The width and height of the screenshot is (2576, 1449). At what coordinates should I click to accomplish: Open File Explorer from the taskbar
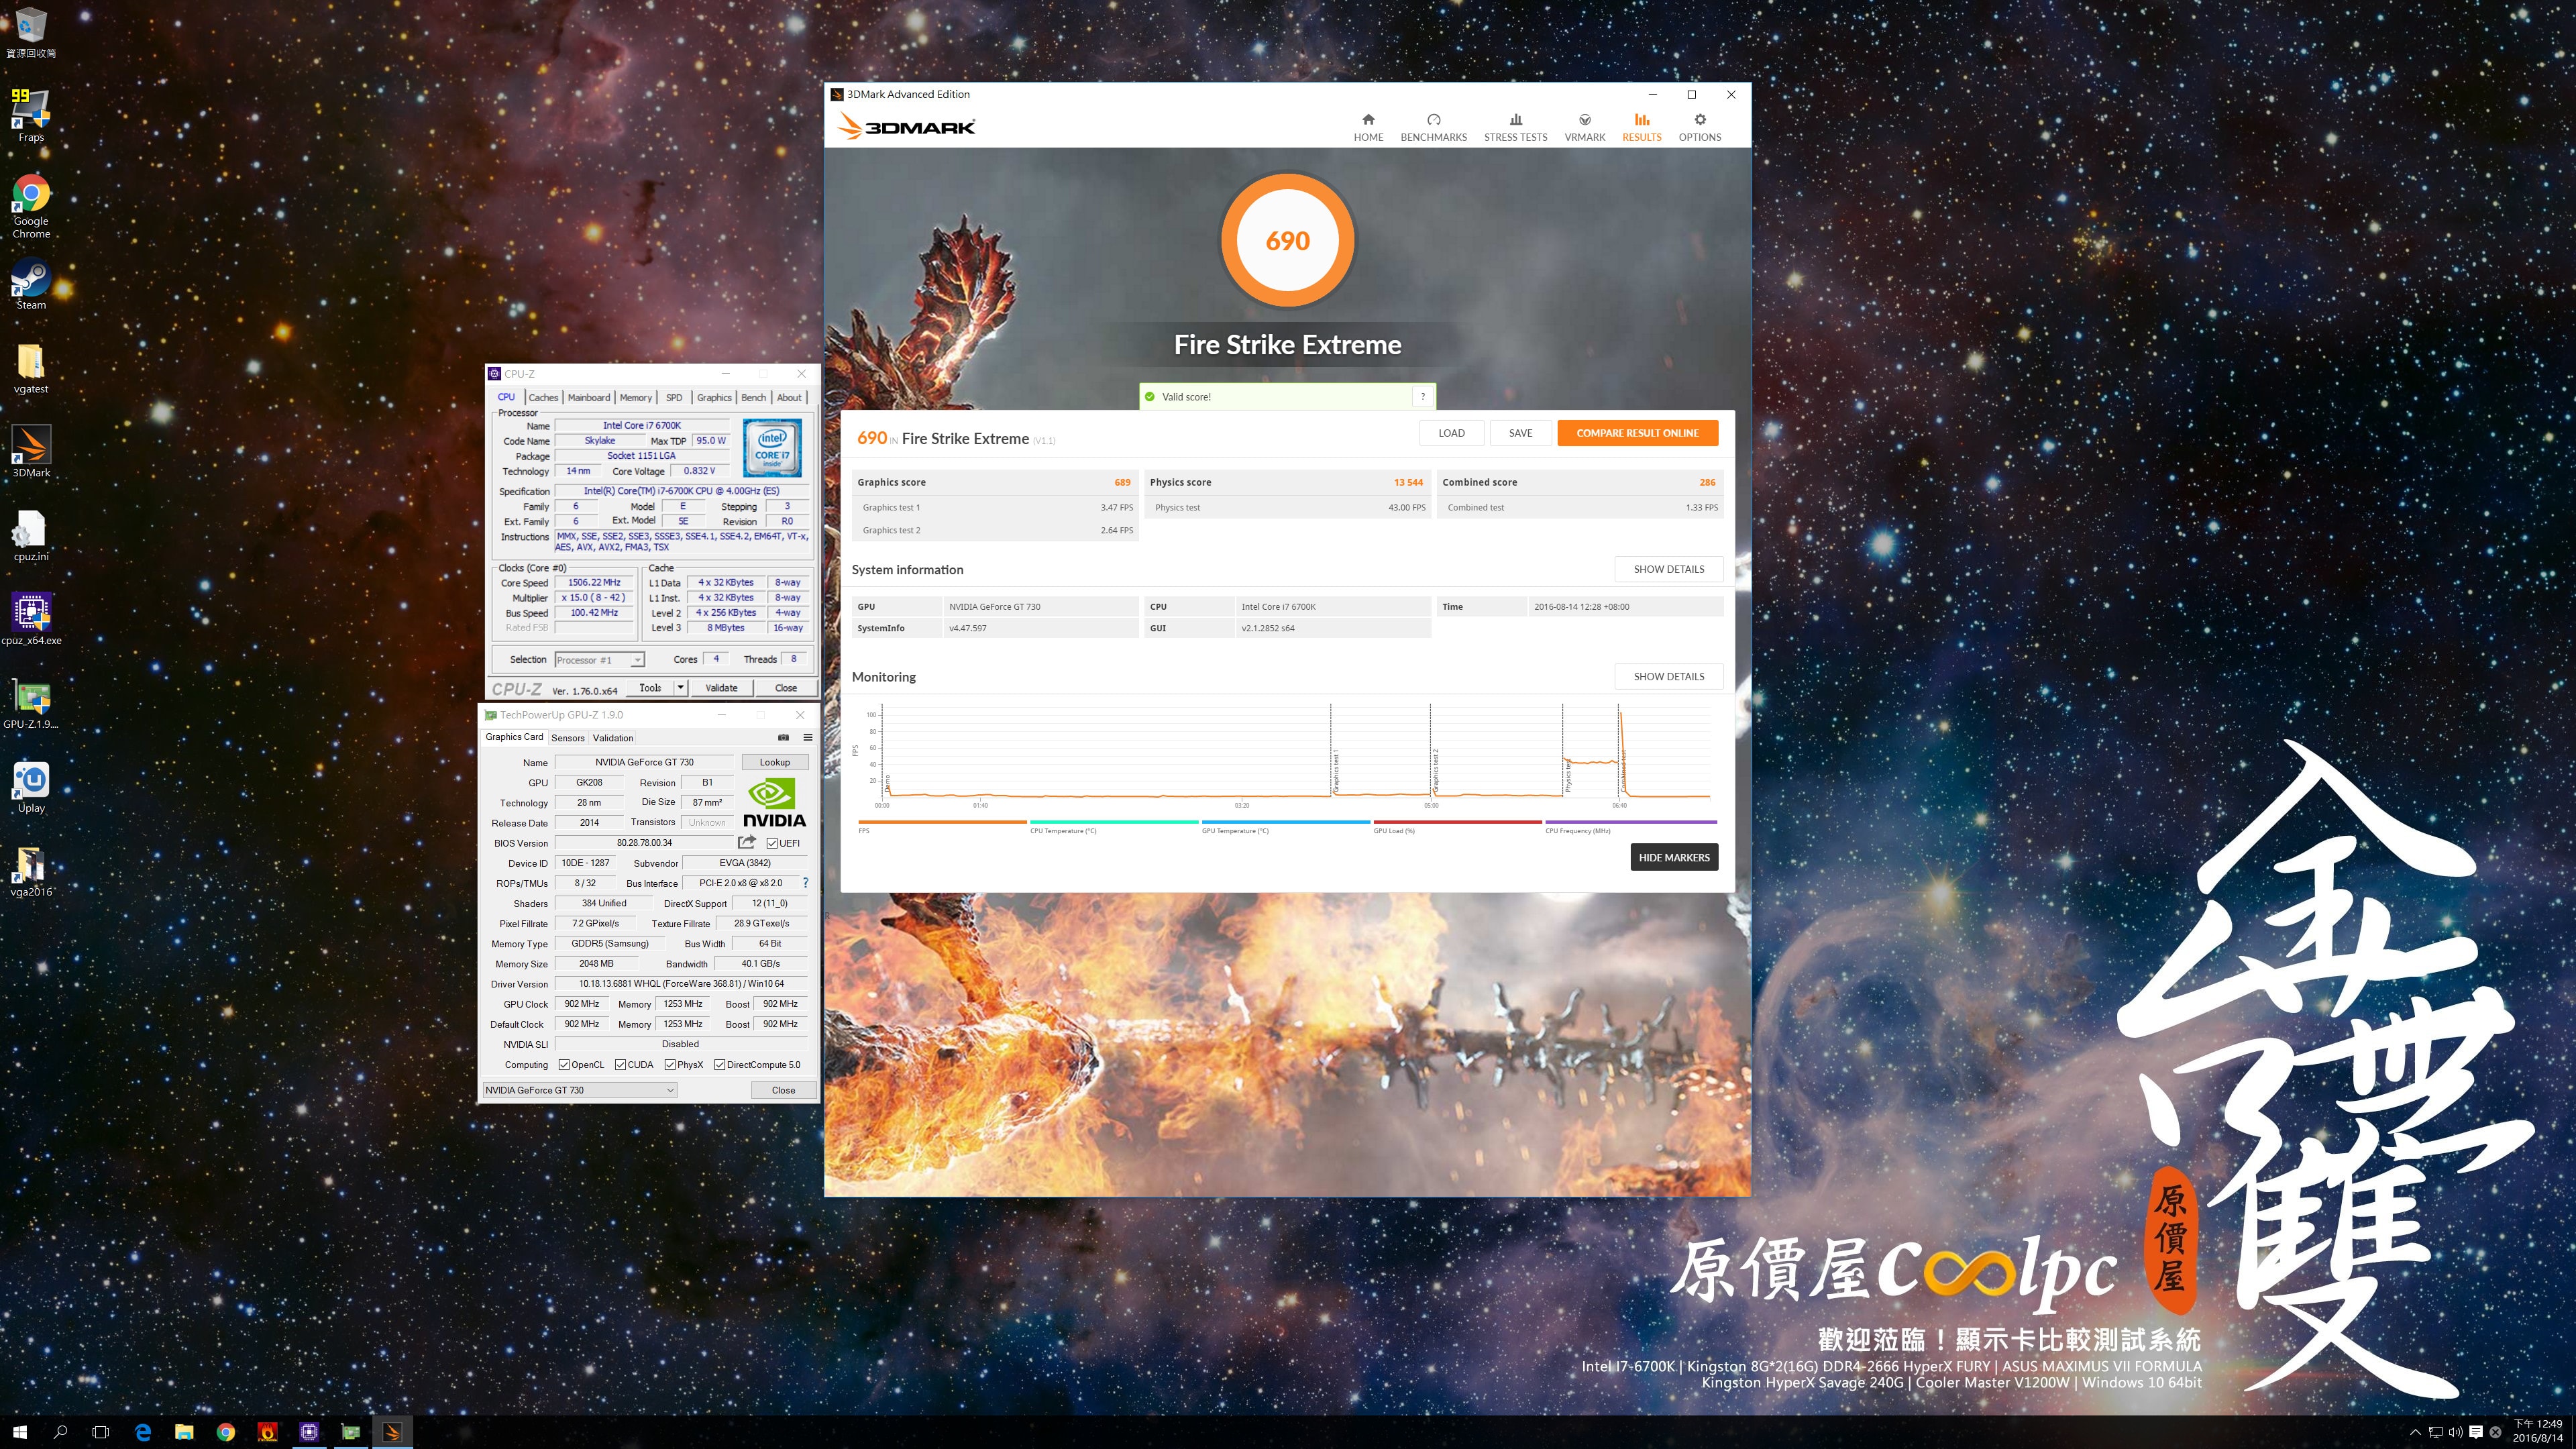point(184,1432)
